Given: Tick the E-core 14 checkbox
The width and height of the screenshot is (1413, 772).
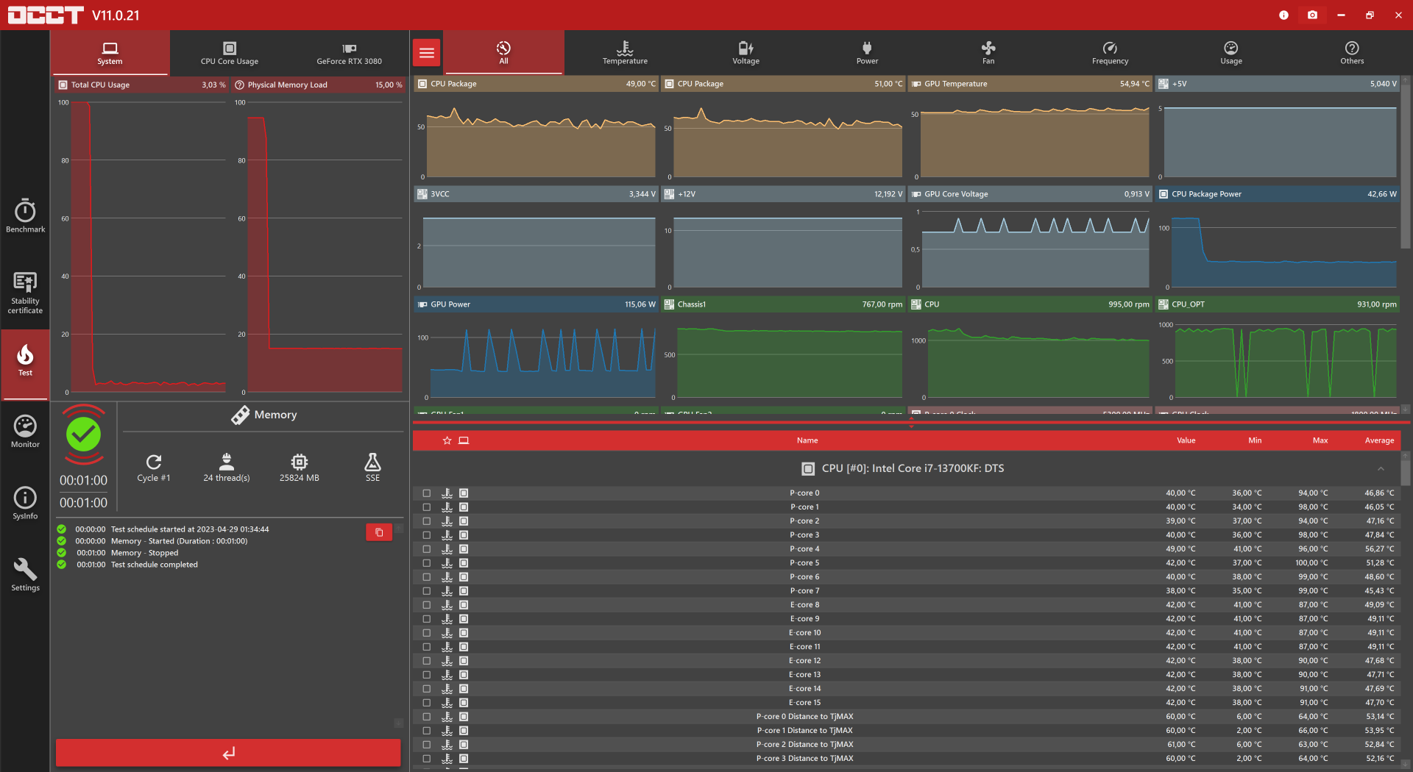Looking at the screenshot, I should (x=427, y=689).
